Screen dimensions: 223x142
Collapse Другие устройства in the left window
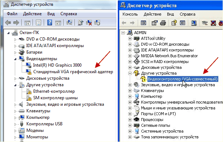15,85
